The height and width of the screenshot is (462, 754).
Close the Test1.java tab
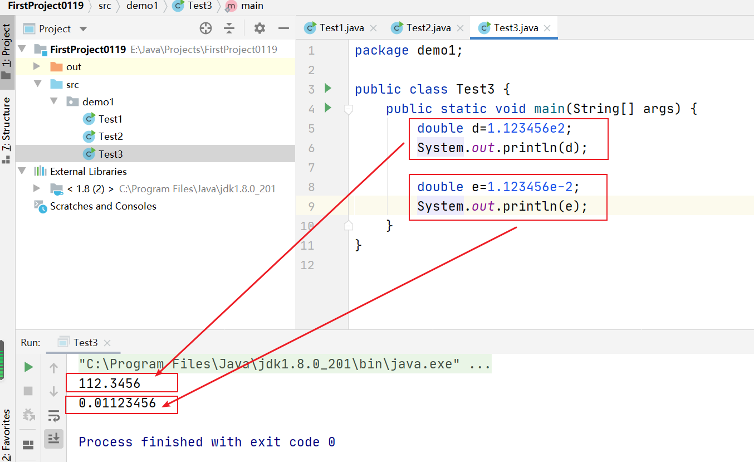pyautogui.click(x=373, y=28)
